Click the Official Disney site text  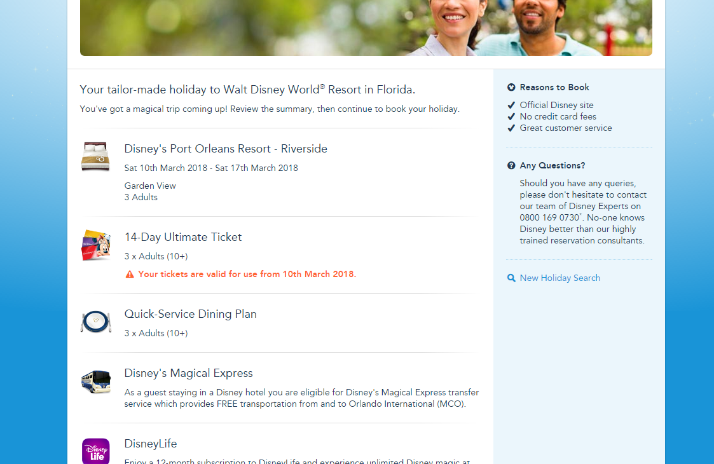click(556, 105)
